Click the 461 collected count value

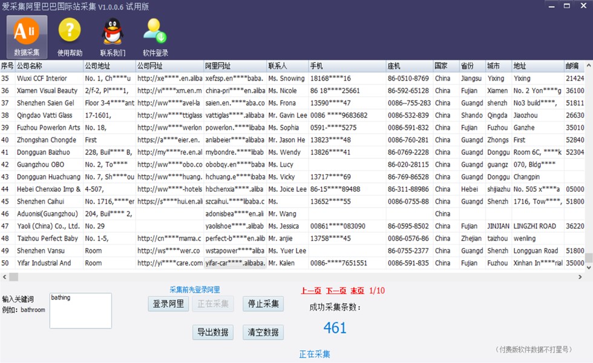[x=335, y=328]
